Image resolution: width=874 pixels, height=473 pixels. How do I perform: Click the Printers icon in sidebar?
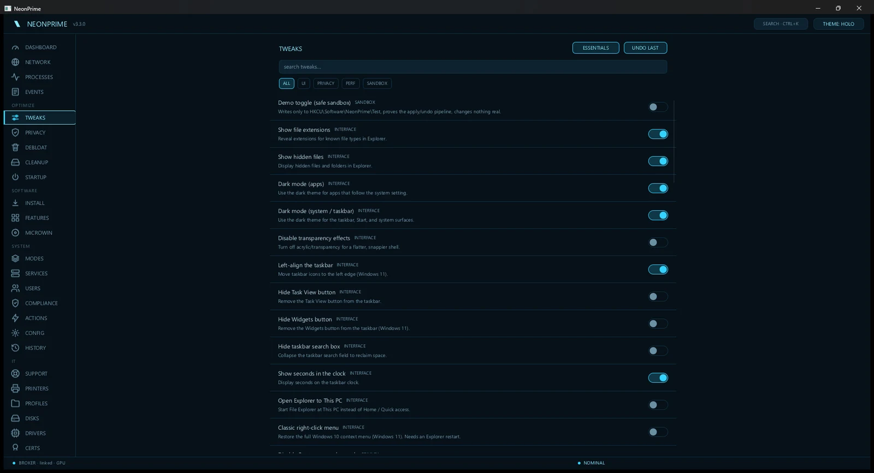pos(15,388)
